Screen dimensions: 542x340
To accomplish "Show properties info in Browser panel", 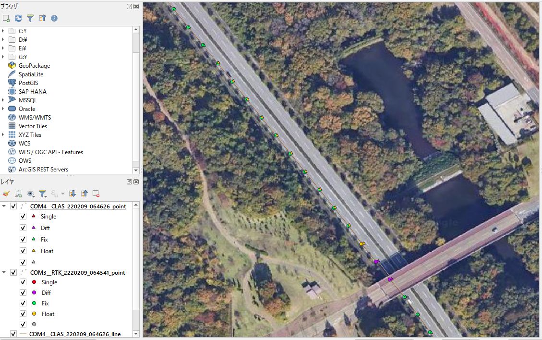I will tap(54, 18).
